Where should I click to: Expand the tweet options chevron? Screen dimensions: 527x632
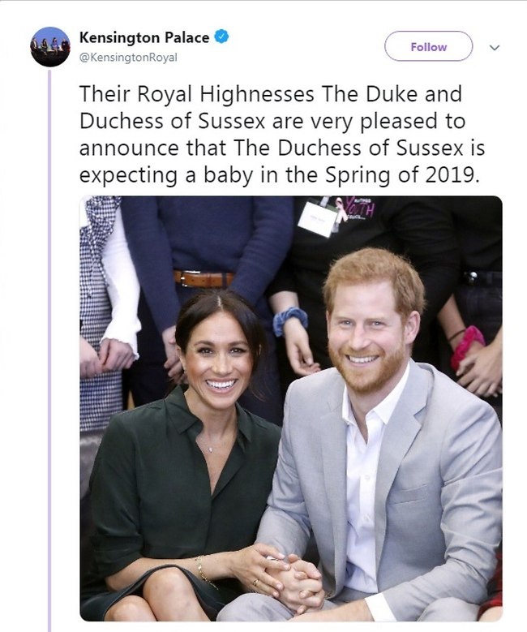(495, 48)
